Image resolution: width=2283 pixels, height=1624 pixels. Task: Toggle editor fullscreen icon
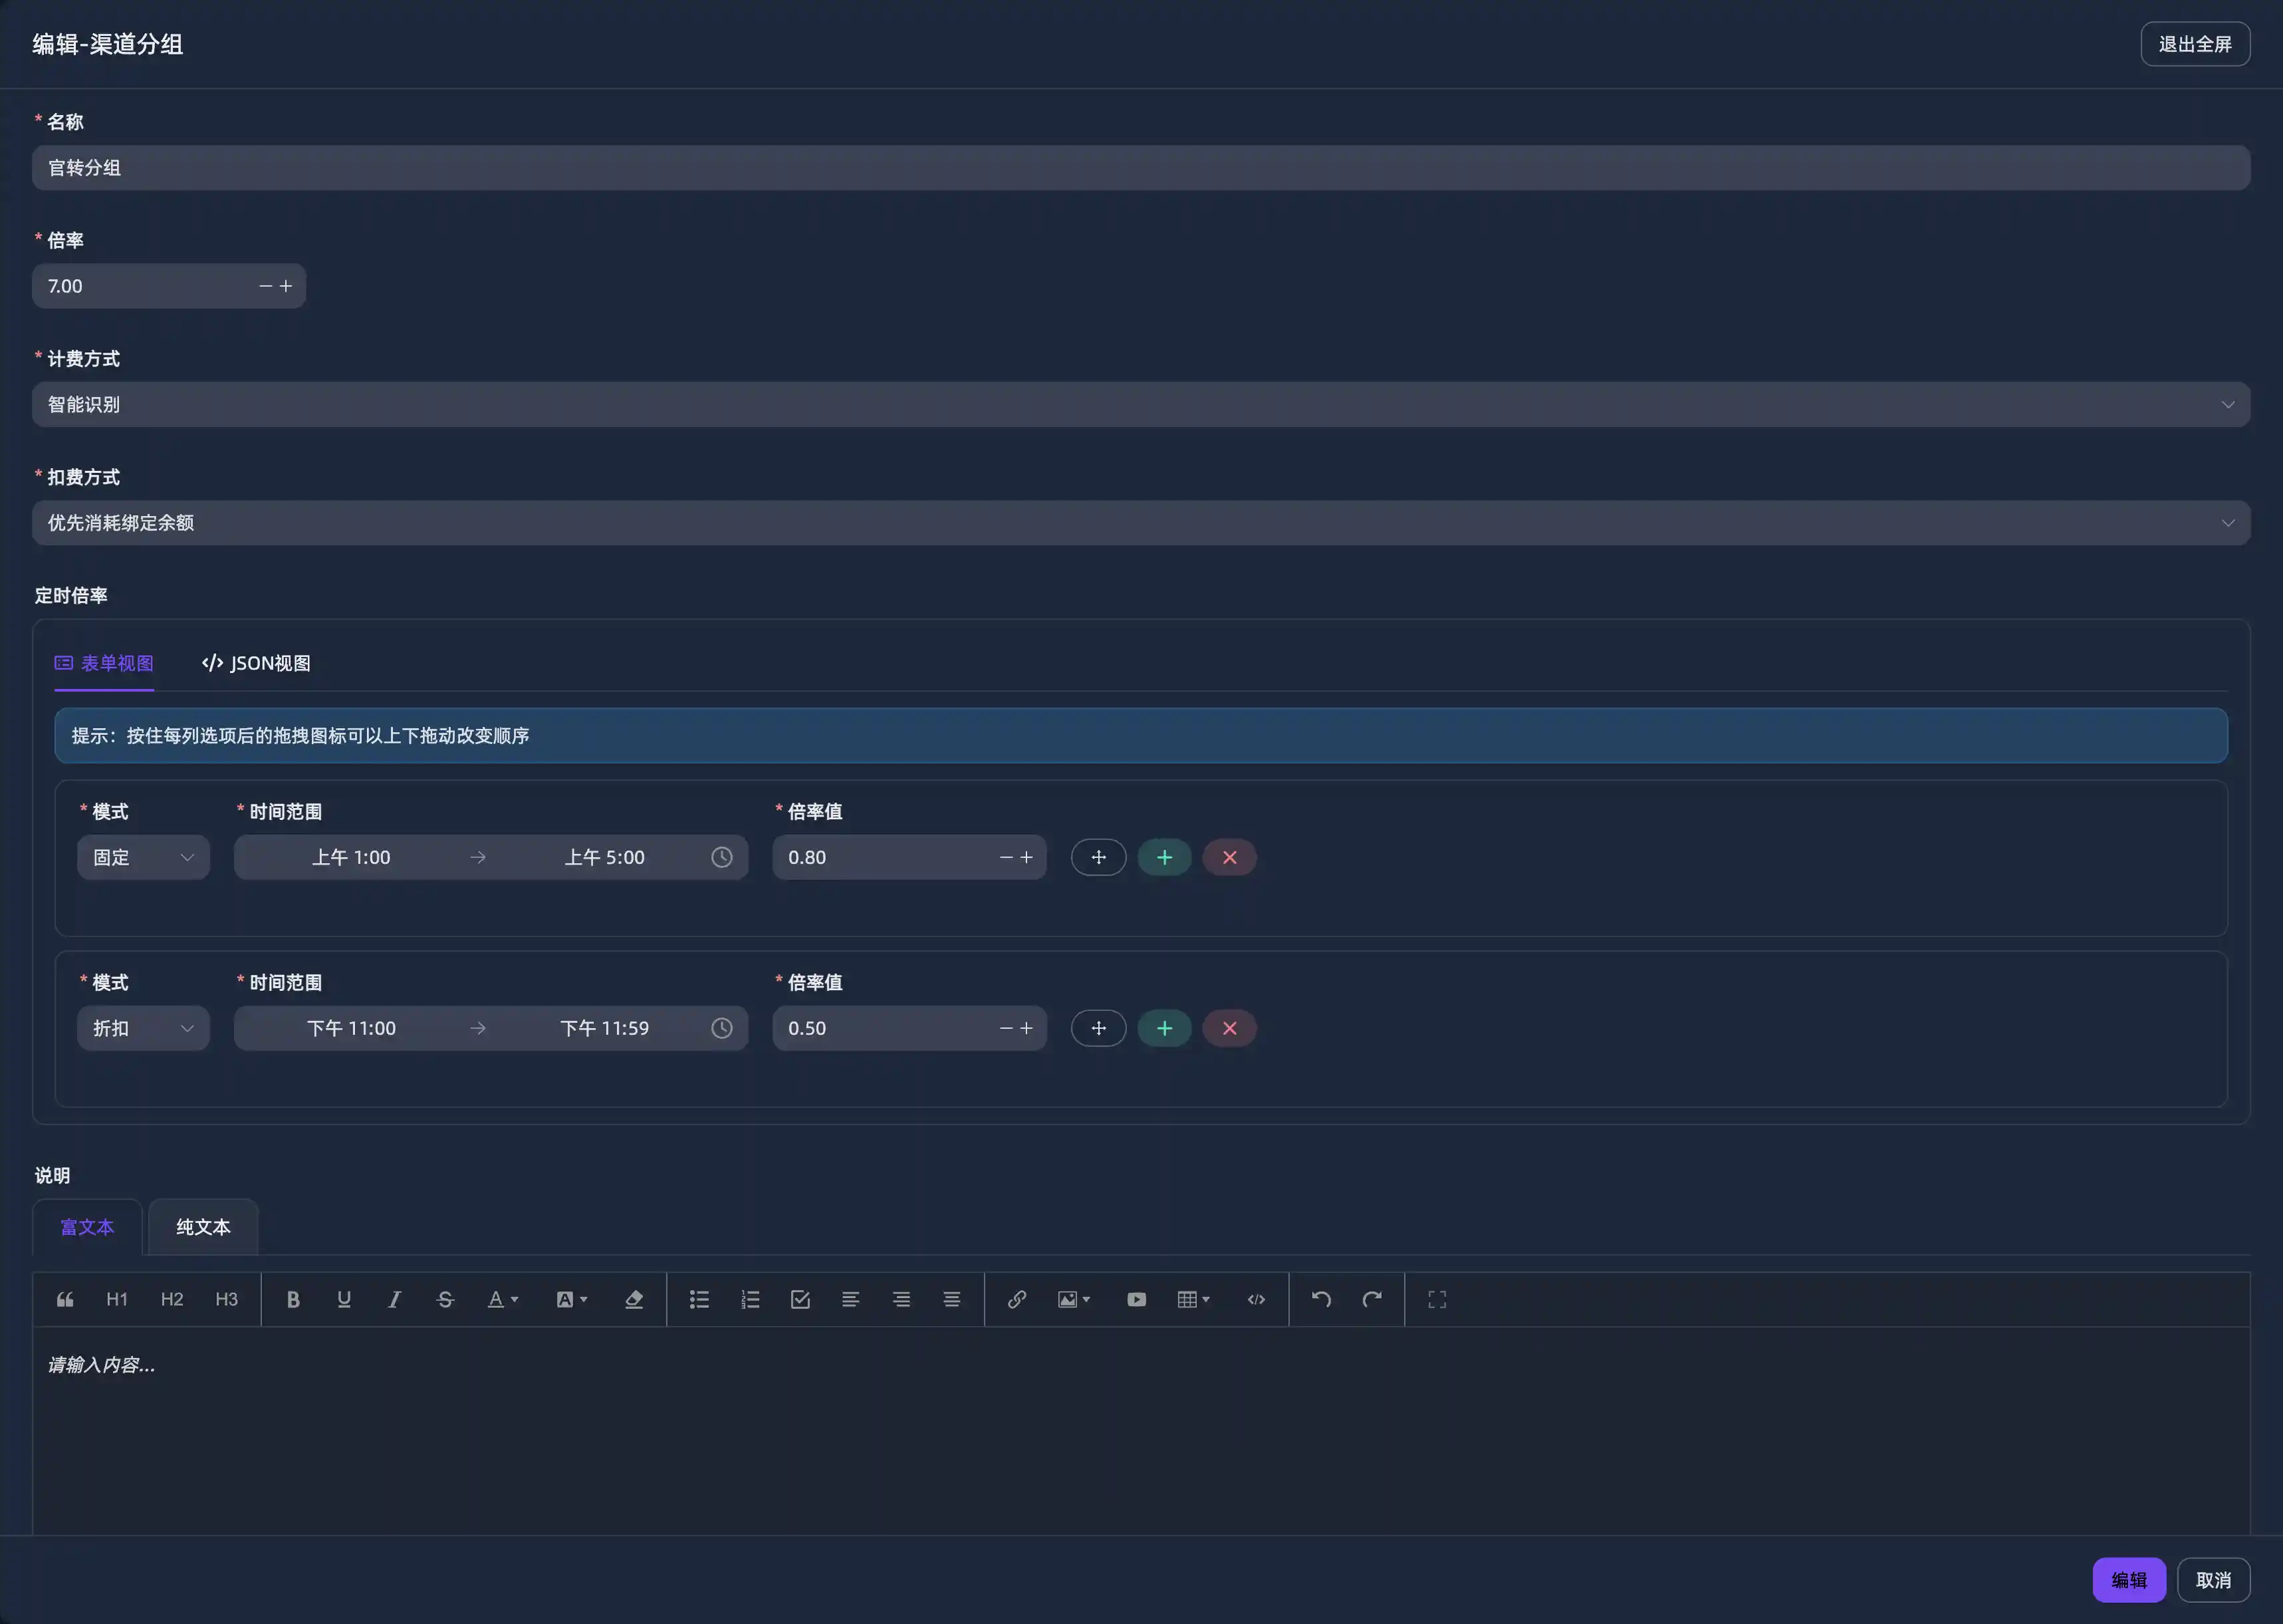point(1437,1299)
